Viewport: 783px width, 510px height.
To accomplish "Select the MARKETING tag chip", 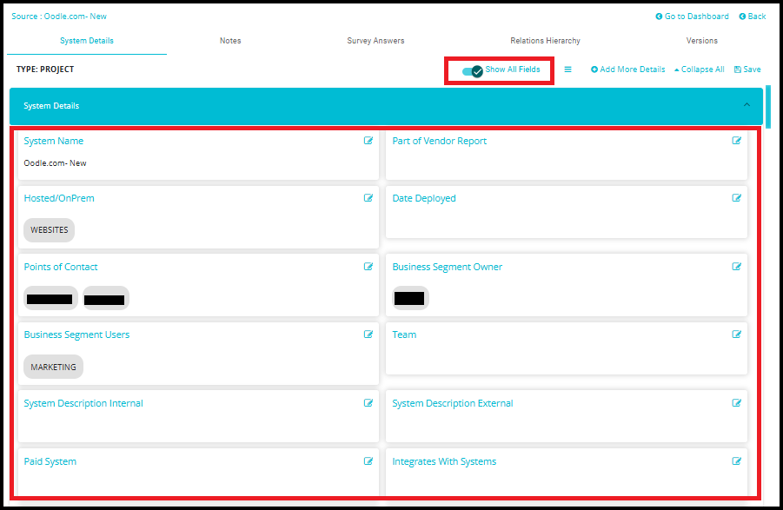I will (53, 368).
